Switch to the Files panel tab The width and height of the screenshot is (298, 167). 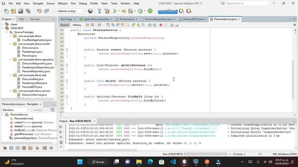coord(22,19)
